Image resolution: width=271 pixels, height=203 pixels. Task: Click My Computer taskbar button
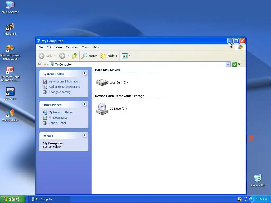[x=49, y=199]
